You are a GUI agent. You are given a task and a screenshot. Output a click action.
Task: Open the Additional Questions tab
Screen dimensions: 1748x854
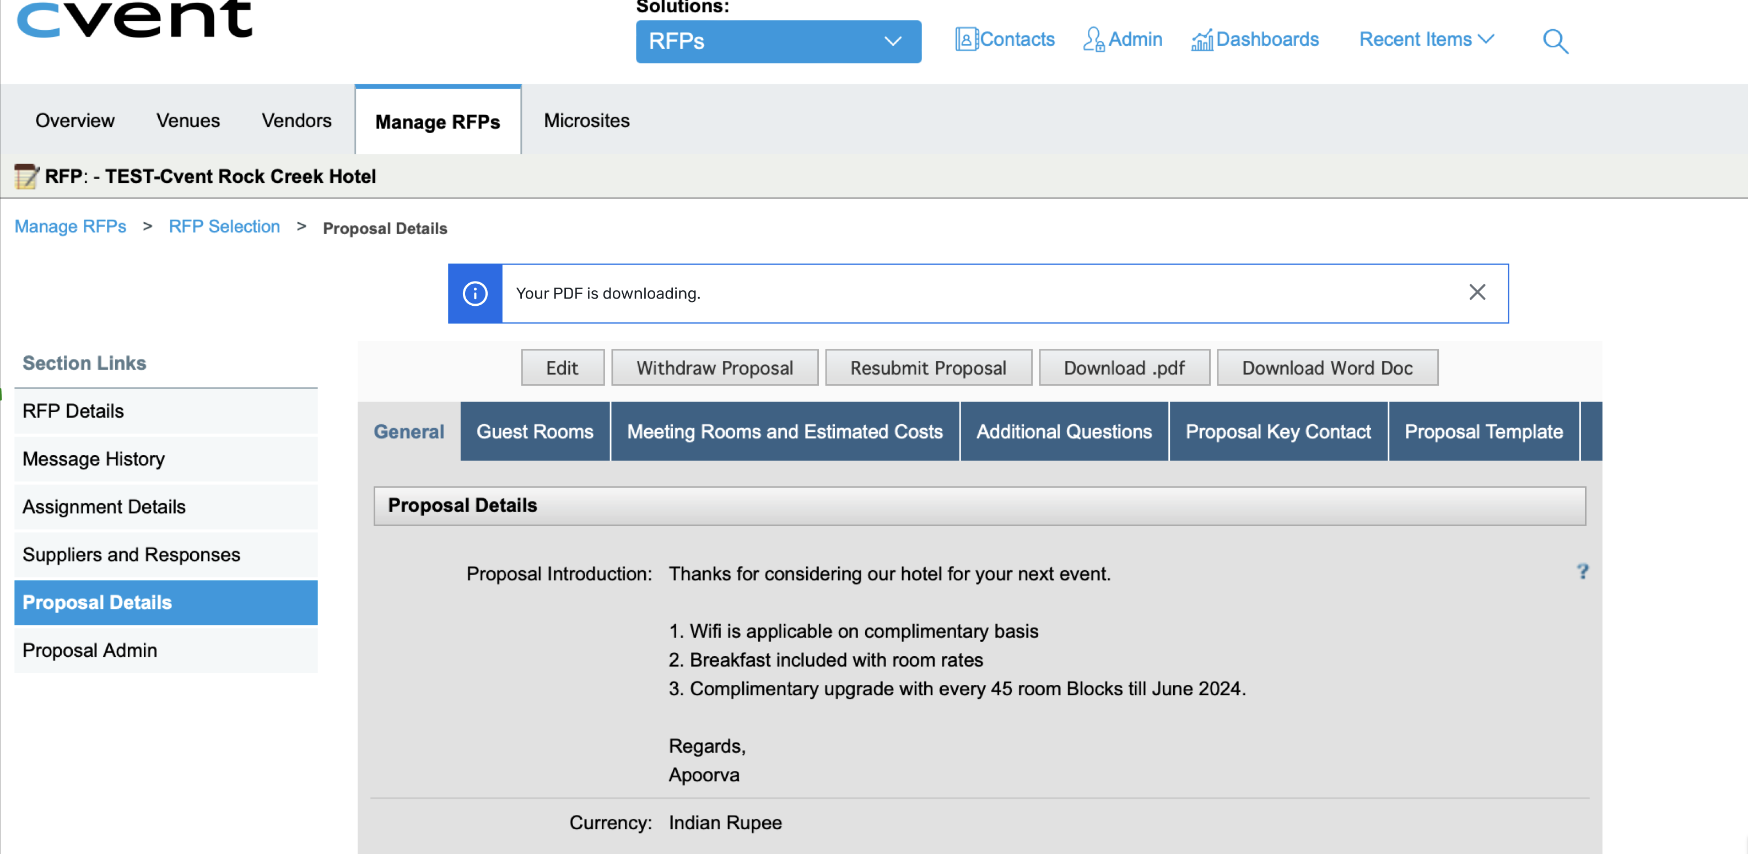(1064, 431)
